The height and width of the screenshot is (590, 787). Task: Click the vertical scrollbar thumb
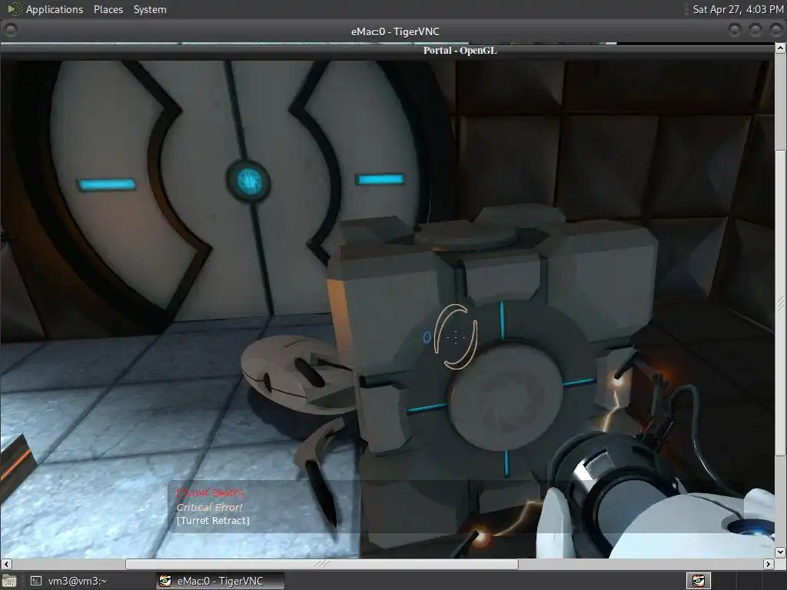point(780,303)
